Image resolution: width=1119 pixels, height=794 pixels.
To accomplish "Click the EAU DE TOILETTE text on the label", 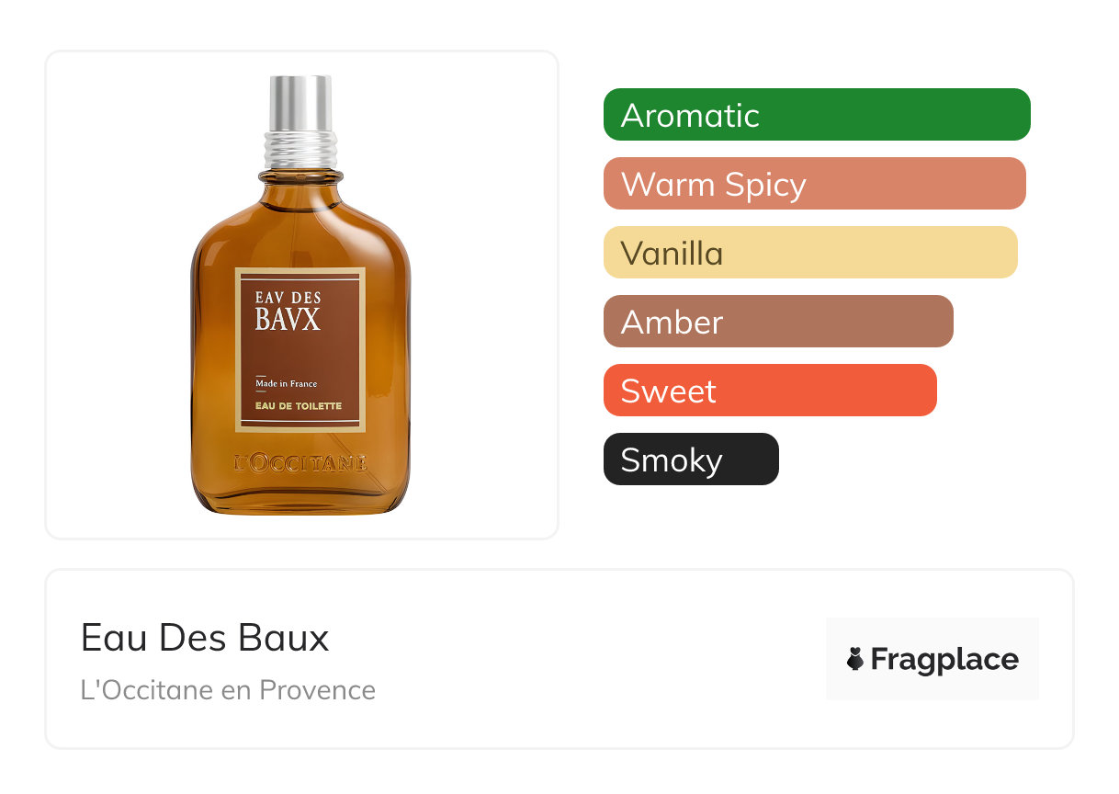I will pos(298,405).
